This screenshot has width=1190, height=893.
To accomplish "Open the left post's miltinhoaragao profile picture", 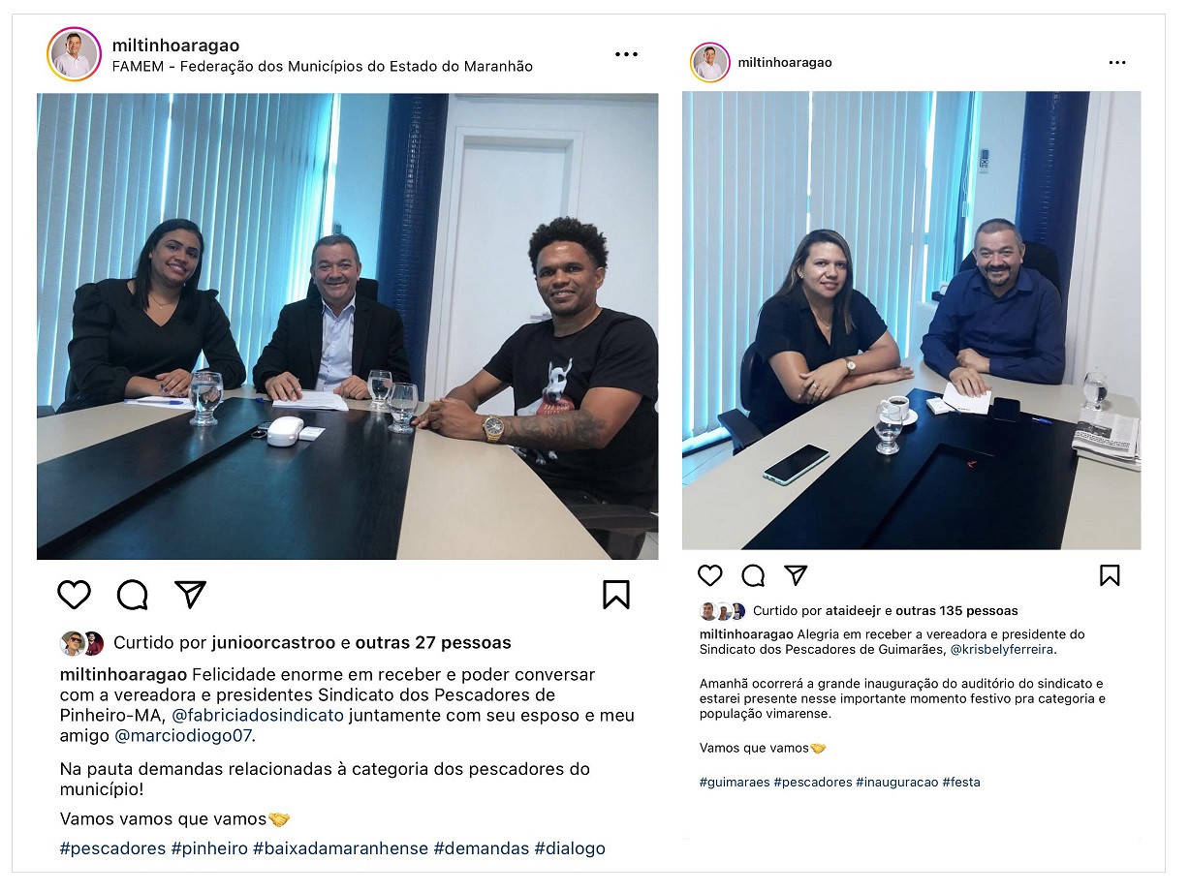I will click(74, 54).
